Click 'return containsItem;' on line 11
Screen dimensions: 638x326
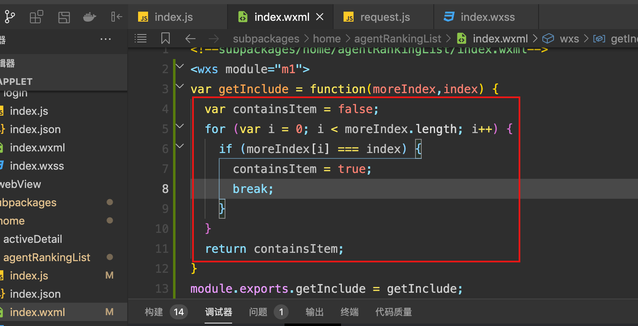(x=274, y=249)
